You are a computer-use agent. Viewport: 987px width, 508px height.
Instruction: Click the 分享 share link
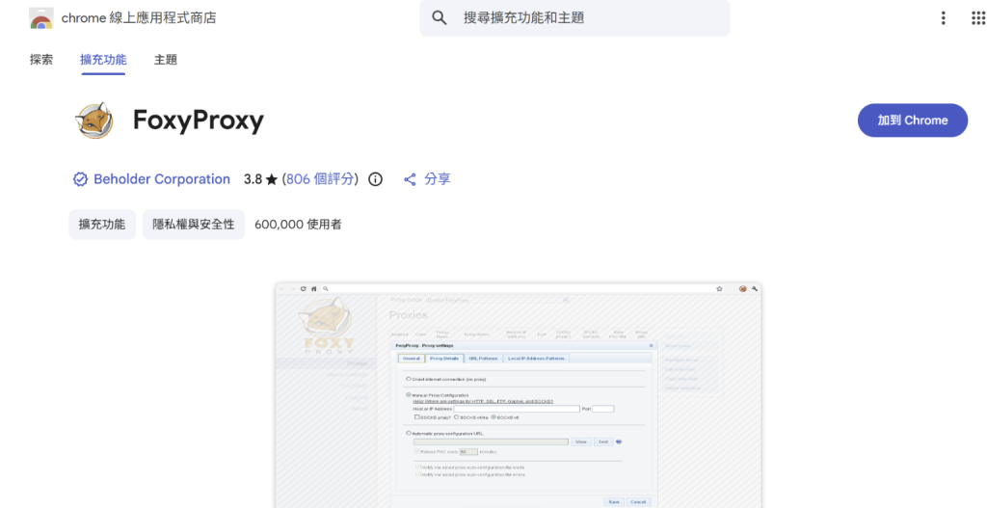[438, 179]
